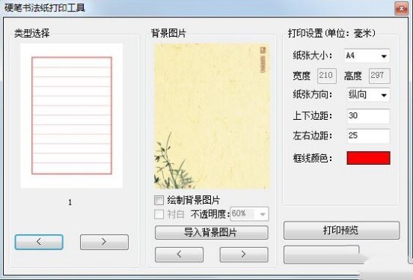
Task: Toggle 衬白 checkbox
Action: [159, 214]
